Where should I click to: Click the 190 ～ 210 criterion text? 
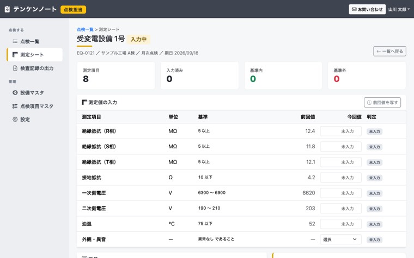(x=209, y=208)
